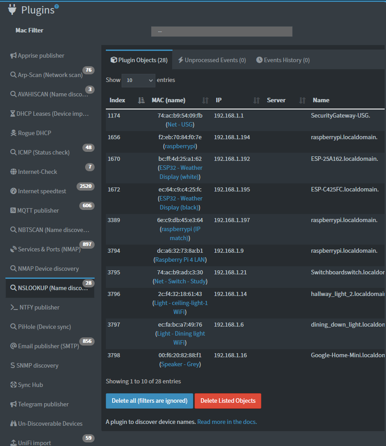Click the magnifier icon for PiHole Device sync
This screenshot has width=386, height=446.
click(x=14, y=327)
